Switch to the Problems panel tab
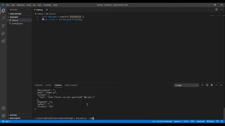Screen dimensions: 225x126 [39, 85]
